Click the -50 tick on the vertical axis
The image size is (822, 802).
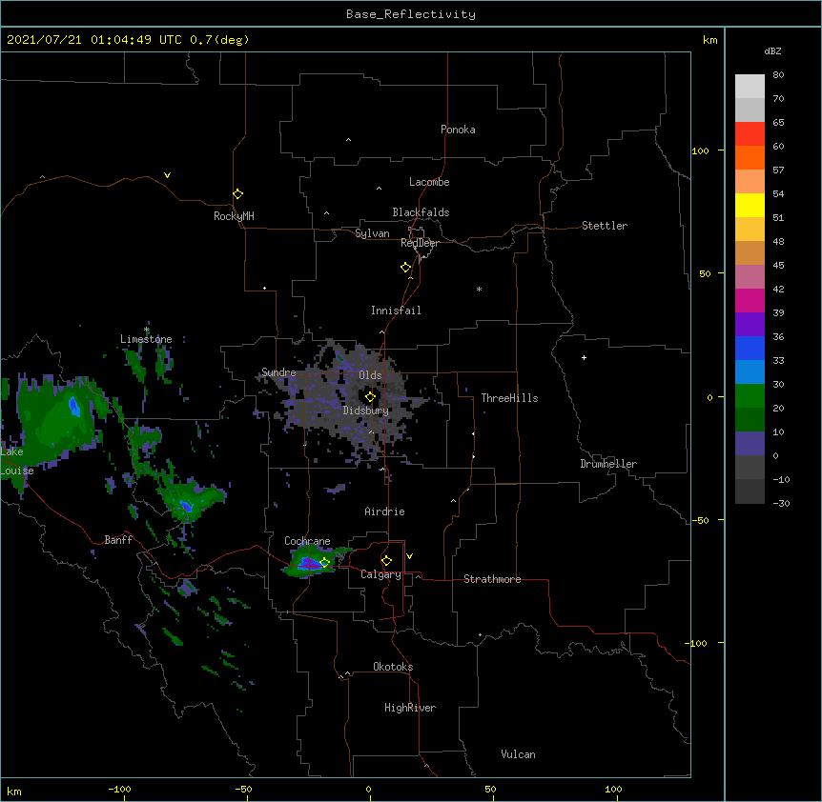point(700,520)
